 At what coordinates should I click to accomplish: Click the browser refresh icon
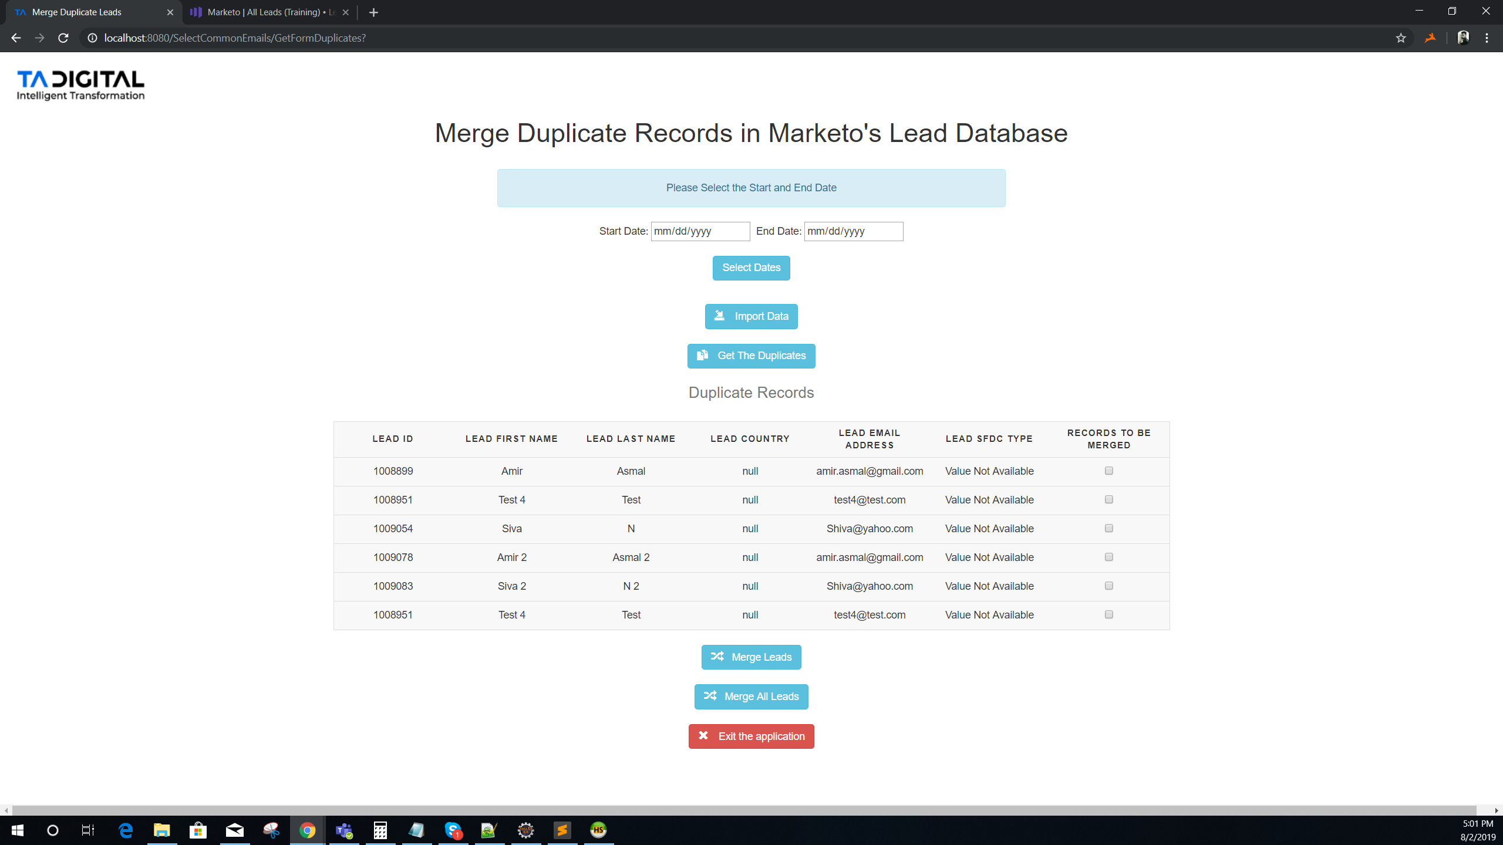coord(64,38)
